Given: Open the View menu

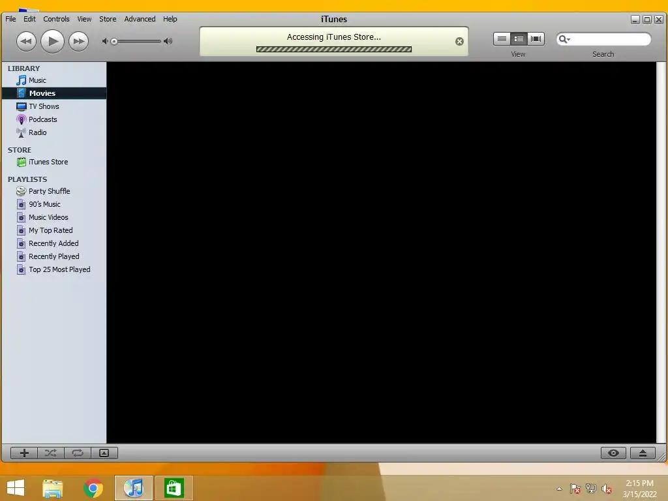Looking at the screenshot, I should (84, 19).
